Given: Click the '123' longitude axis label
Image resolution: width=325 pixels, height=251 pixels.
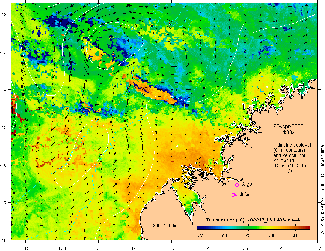Looking at the screenshot, I should pos(171,248).
